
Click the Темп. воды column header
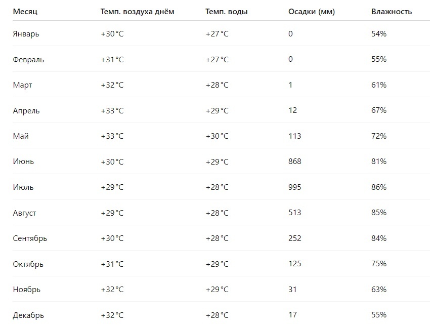(x=226, y=12)
